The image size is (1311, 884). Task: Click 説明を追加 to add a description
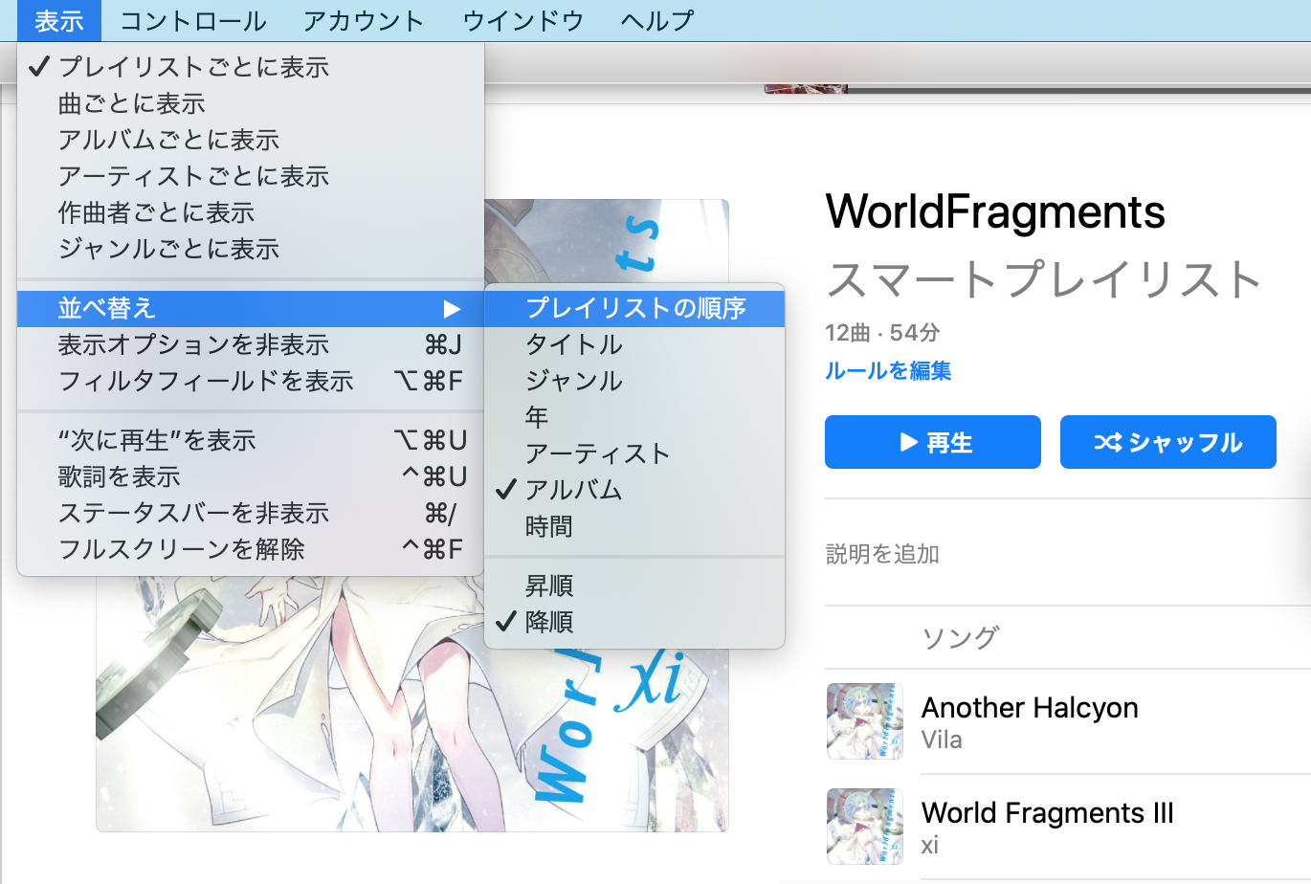(x=881, y=553)
